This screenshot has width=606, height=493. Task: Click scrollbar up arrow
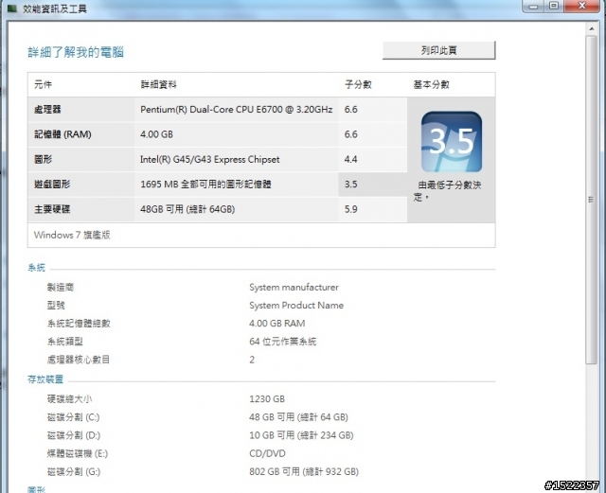coord(591,28)
